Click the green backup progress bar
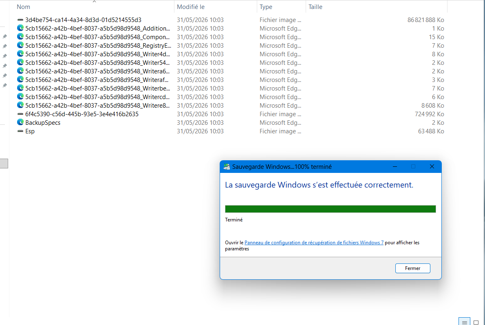The height and width of the screenshot is (325, 485). tap(331, 209)
